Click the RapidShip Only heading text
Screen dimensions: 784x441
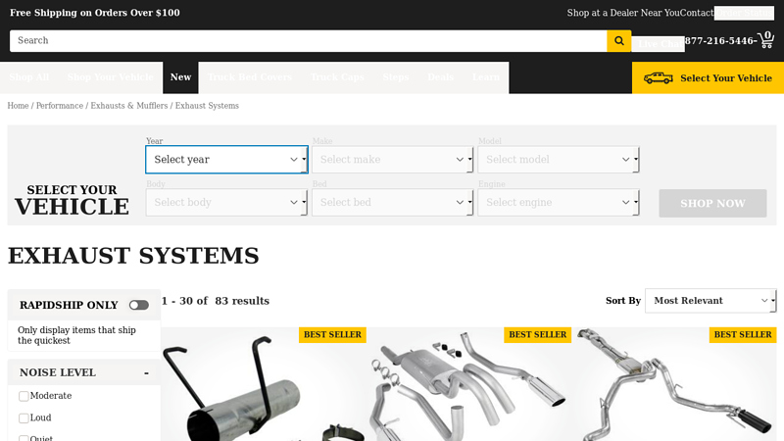69,305
